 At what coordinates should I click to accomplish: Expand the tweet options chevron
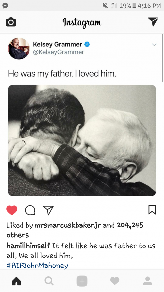154,45
